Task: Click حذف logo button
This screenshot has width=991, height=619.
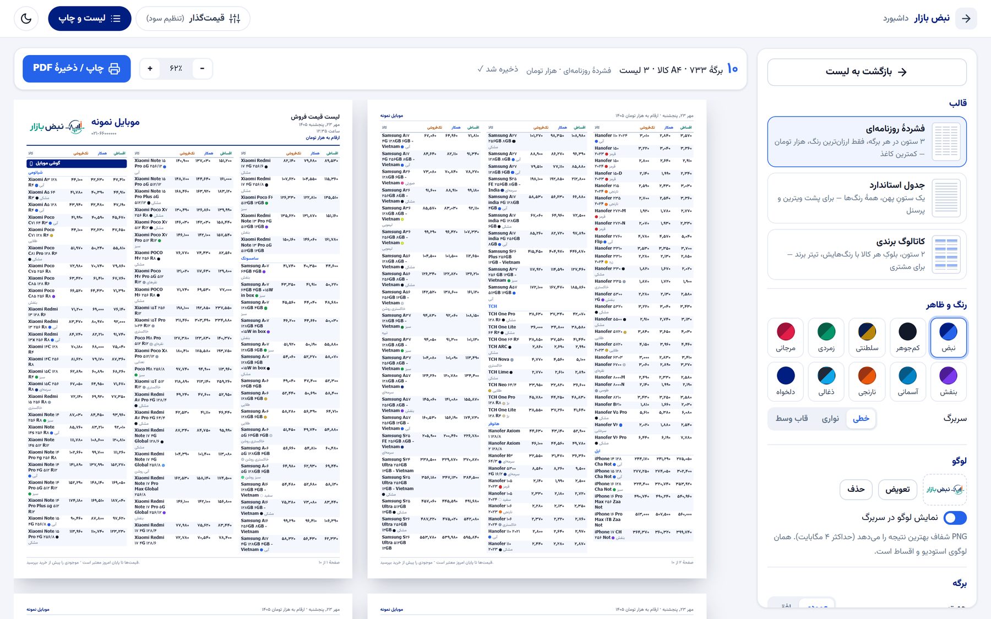Action: tap(856, 489)
